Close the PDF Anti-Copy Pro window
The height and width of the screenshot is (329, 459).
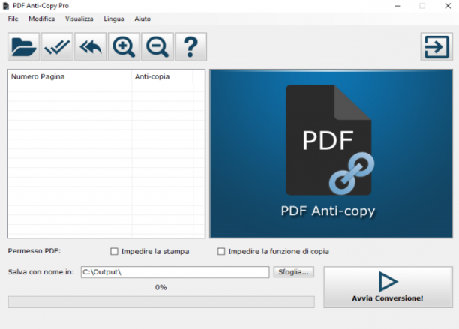(448, 6)
